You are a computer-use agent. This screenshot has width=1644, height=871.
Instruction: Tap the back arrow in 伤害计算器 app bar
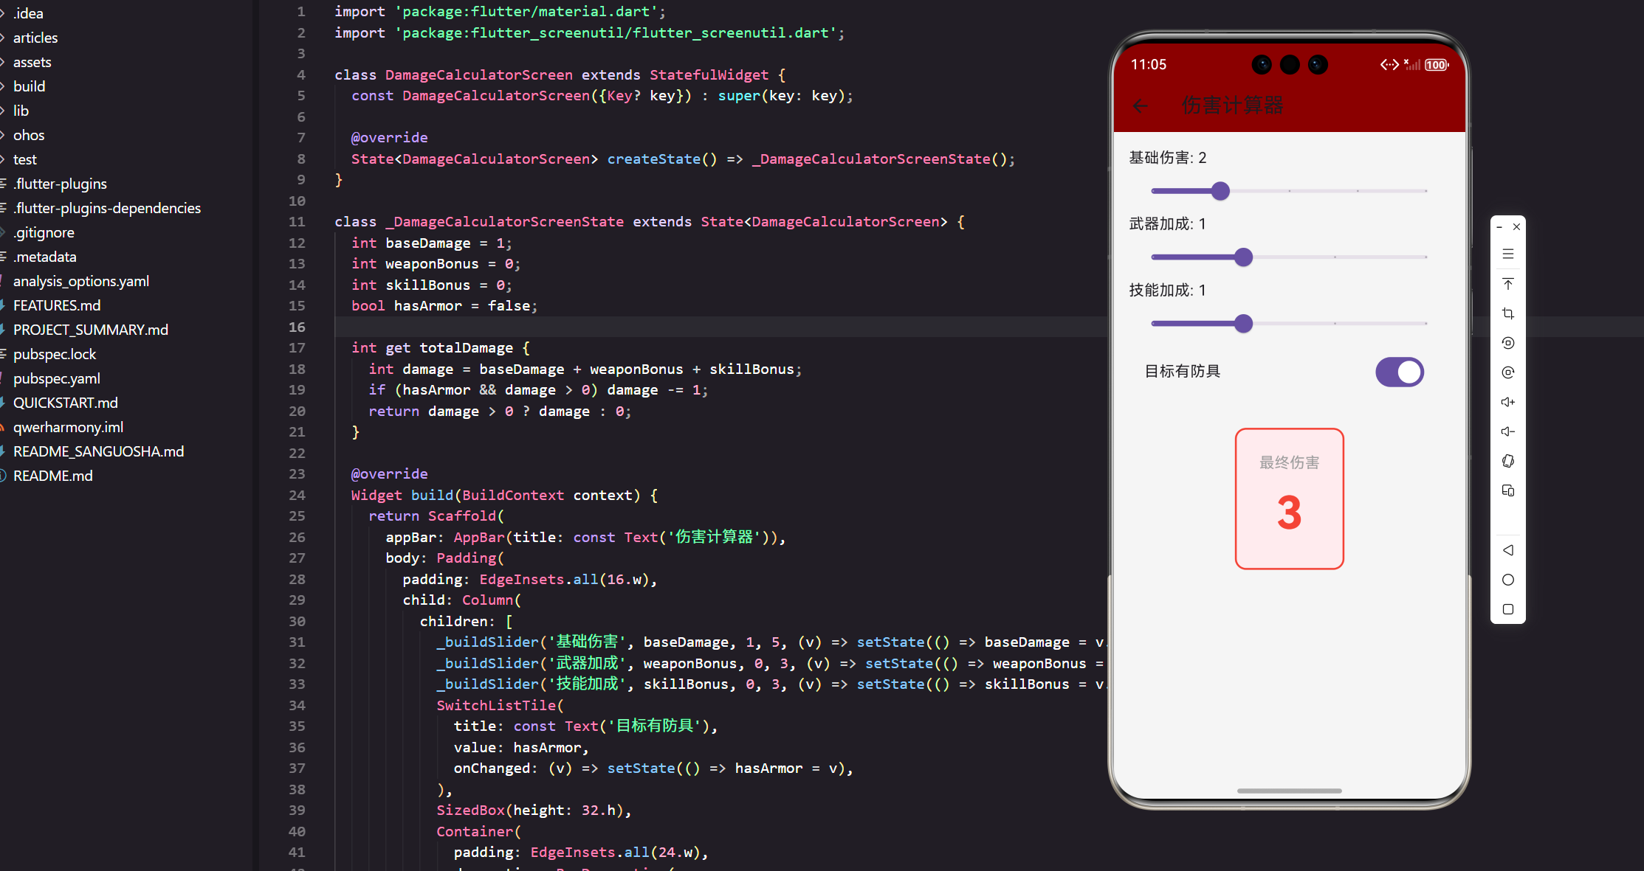tap(1141, 106)
